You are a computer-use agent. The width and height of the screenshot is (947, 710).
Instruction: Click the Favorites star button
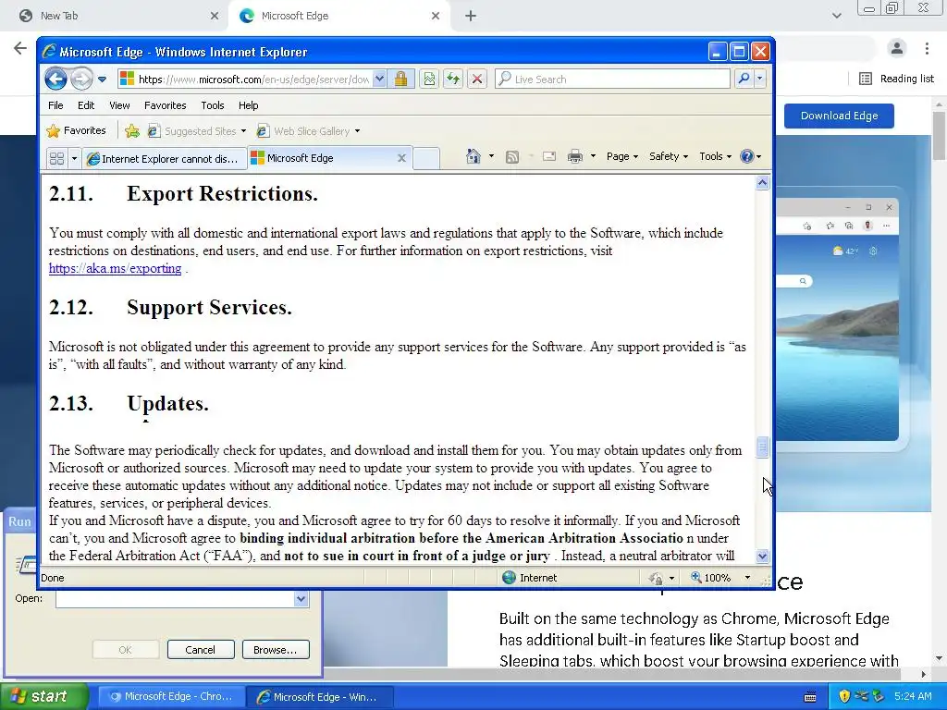(77, 130)
